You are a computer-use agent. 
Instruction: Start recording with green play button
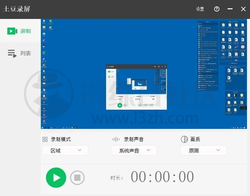(56, 177)
